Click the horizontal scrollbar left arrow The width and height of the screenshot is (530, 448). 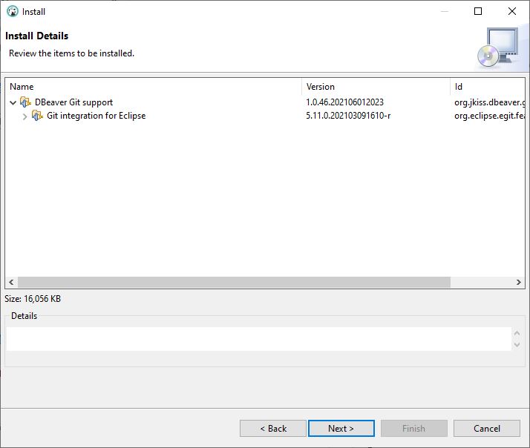pos(11,282)
